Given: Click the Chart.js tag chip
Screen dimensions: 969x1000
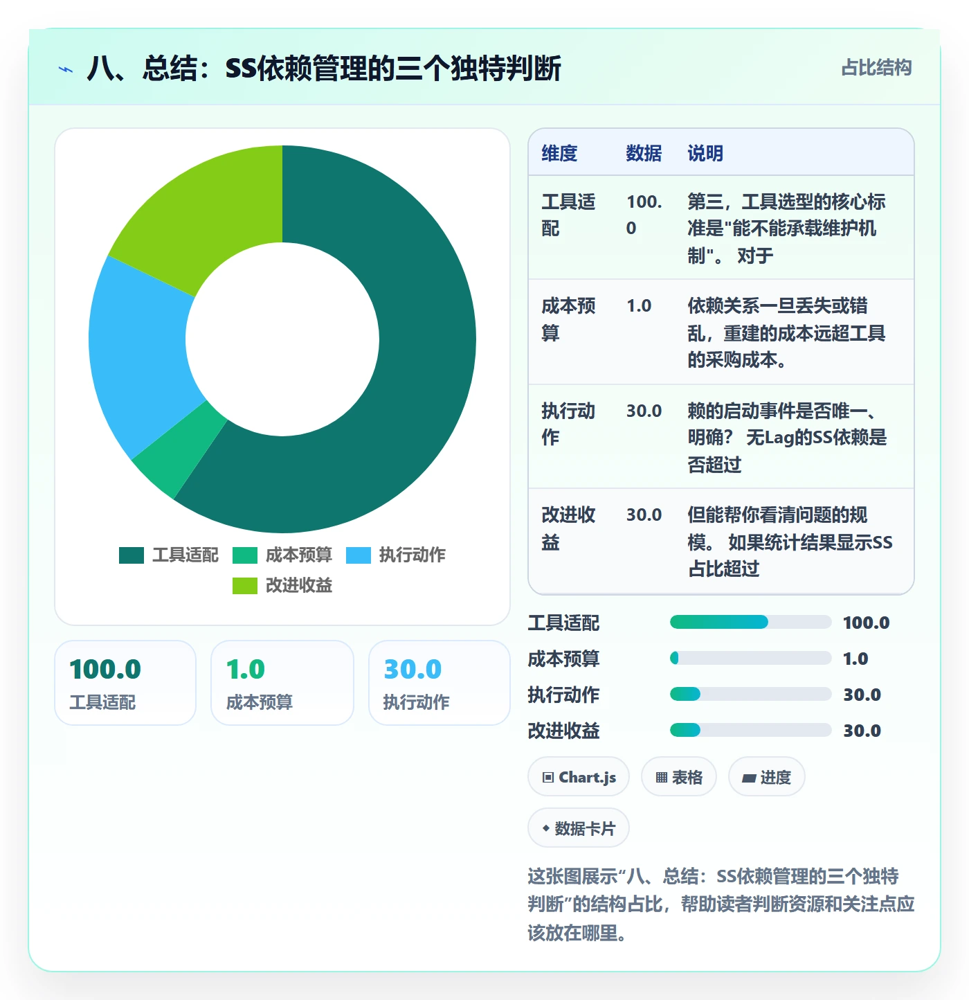Looking at the screenshot, I should 579,777.
